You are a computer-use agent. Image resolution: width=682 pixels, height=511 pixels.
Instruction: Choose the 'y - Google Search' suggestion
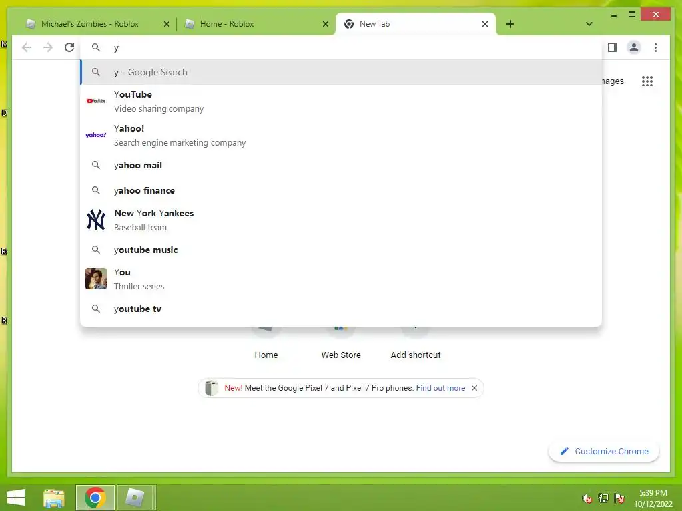click(342, 72)
